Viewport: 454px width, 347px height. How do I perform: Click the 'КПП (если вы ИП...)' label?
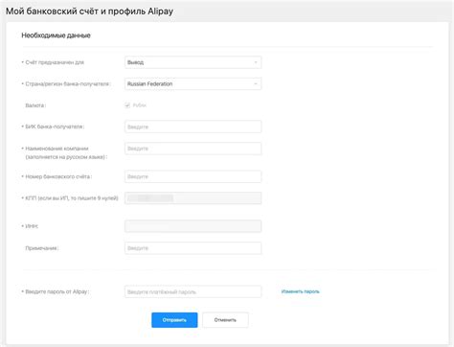click(72, 198)
